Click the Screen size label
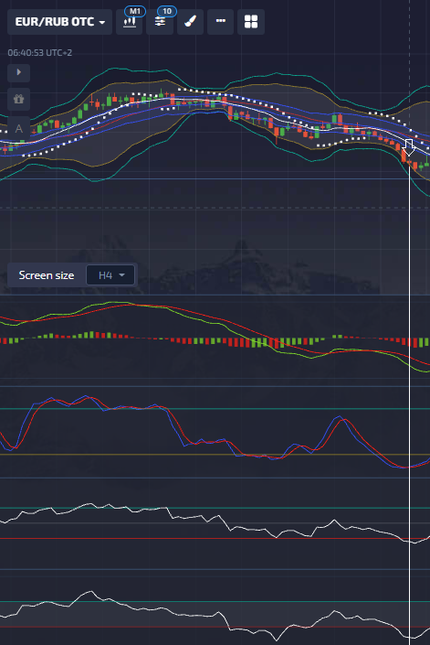The height and width of the screenshot is (645, 430). 47,275
